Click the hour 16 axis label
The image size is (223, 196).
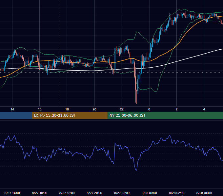(40, 109)
